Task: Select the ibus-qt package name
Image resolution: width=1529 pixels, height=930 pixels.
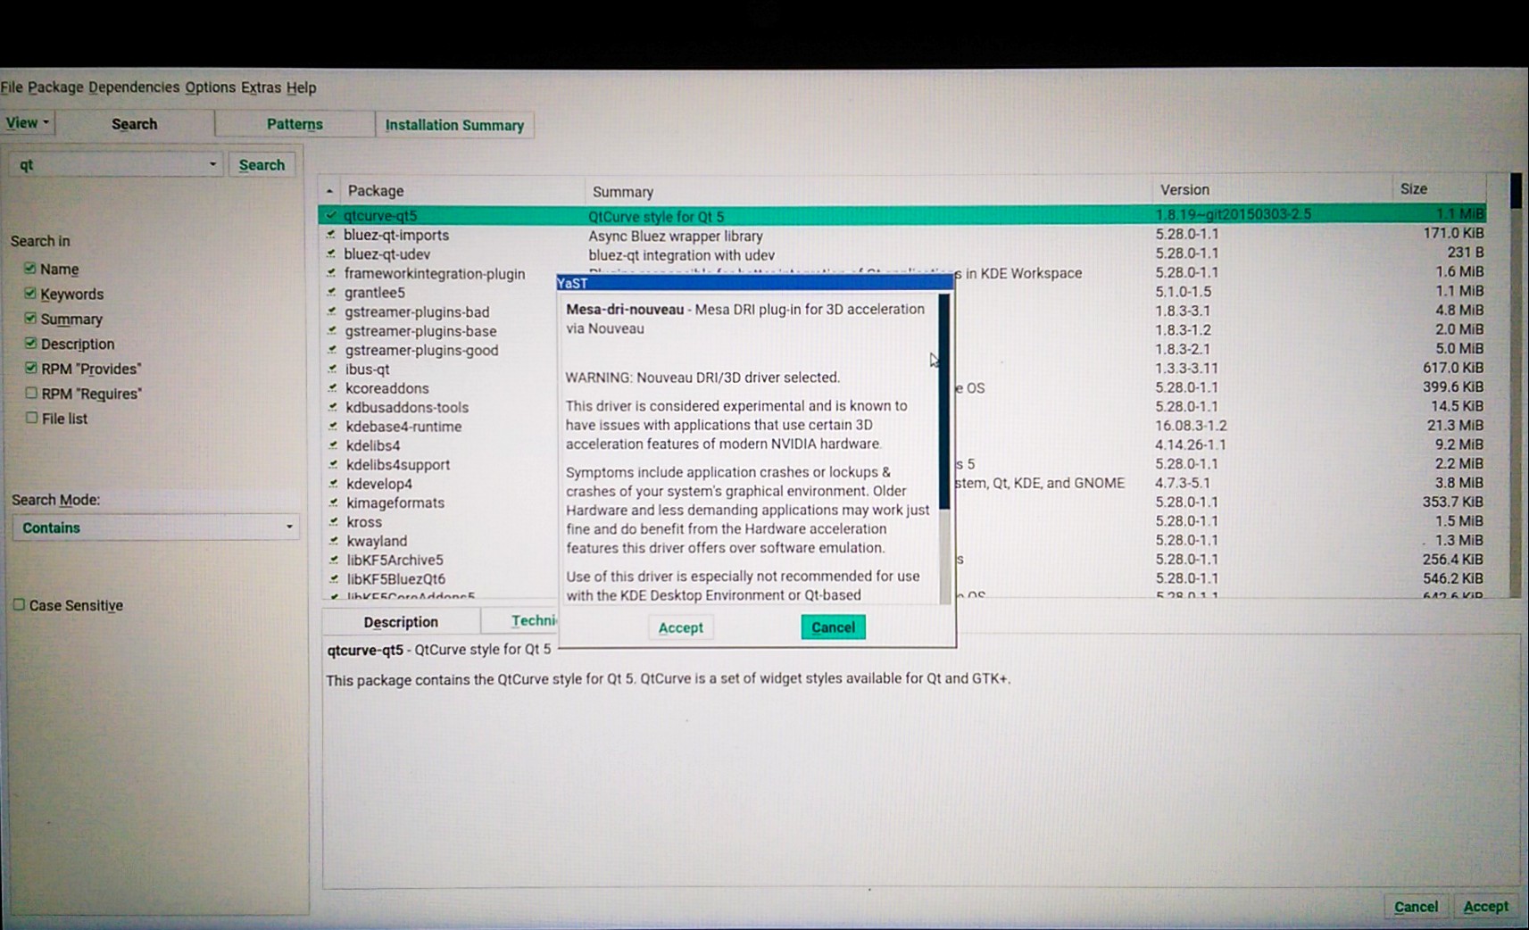Action: point(367,369)
